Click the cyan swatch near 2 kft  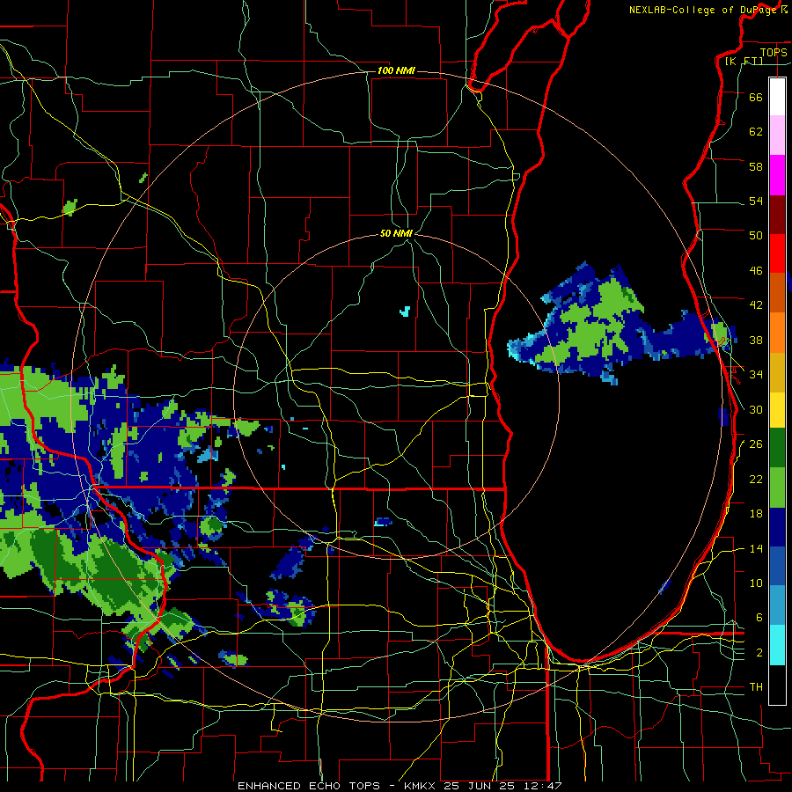(777, 645)
